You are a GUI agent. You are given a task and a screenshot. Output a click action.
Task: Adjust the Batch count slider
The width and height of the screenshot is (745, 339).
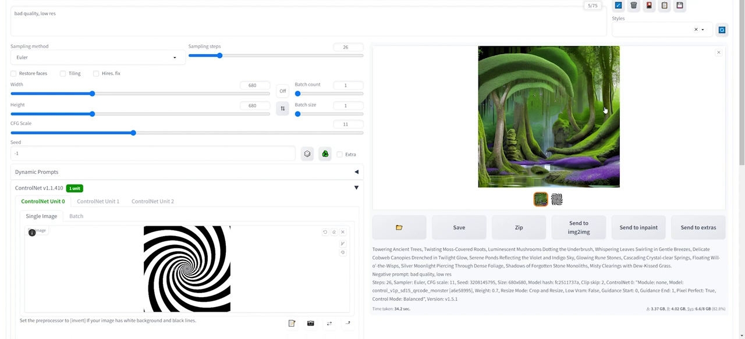(329, 93)
